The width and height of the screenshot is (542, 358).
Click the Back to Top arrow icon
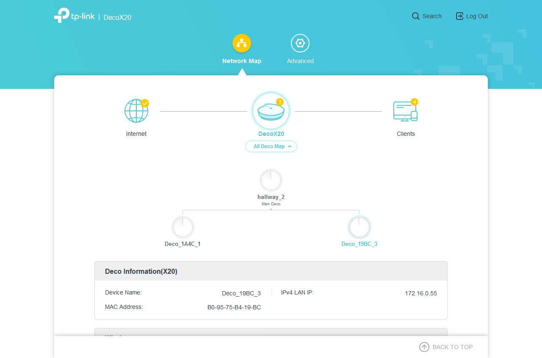point(424,347)
